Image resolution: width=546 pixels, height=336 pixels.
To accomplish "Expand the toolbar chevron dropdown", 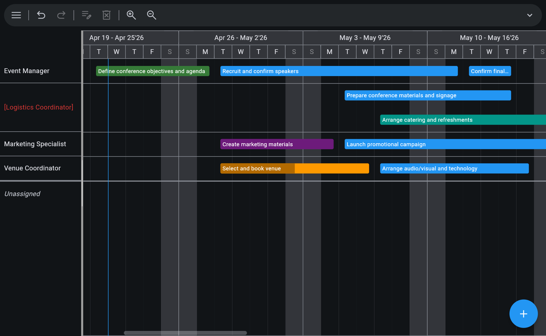I will click(530, 15).
